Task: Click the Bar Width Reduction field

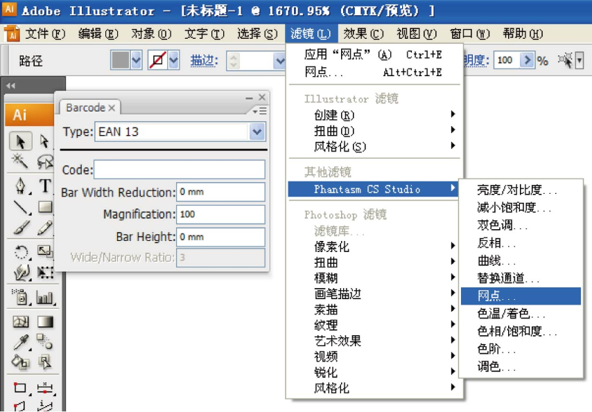Action: [220, 192]
